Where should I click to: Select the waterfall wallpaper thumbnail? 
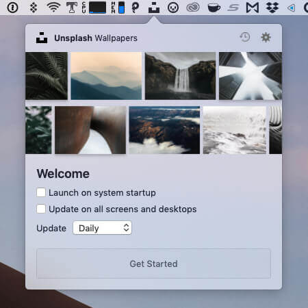click(180, 76)
